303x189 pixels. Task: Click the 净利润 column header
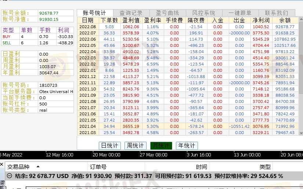click(261, 20)
